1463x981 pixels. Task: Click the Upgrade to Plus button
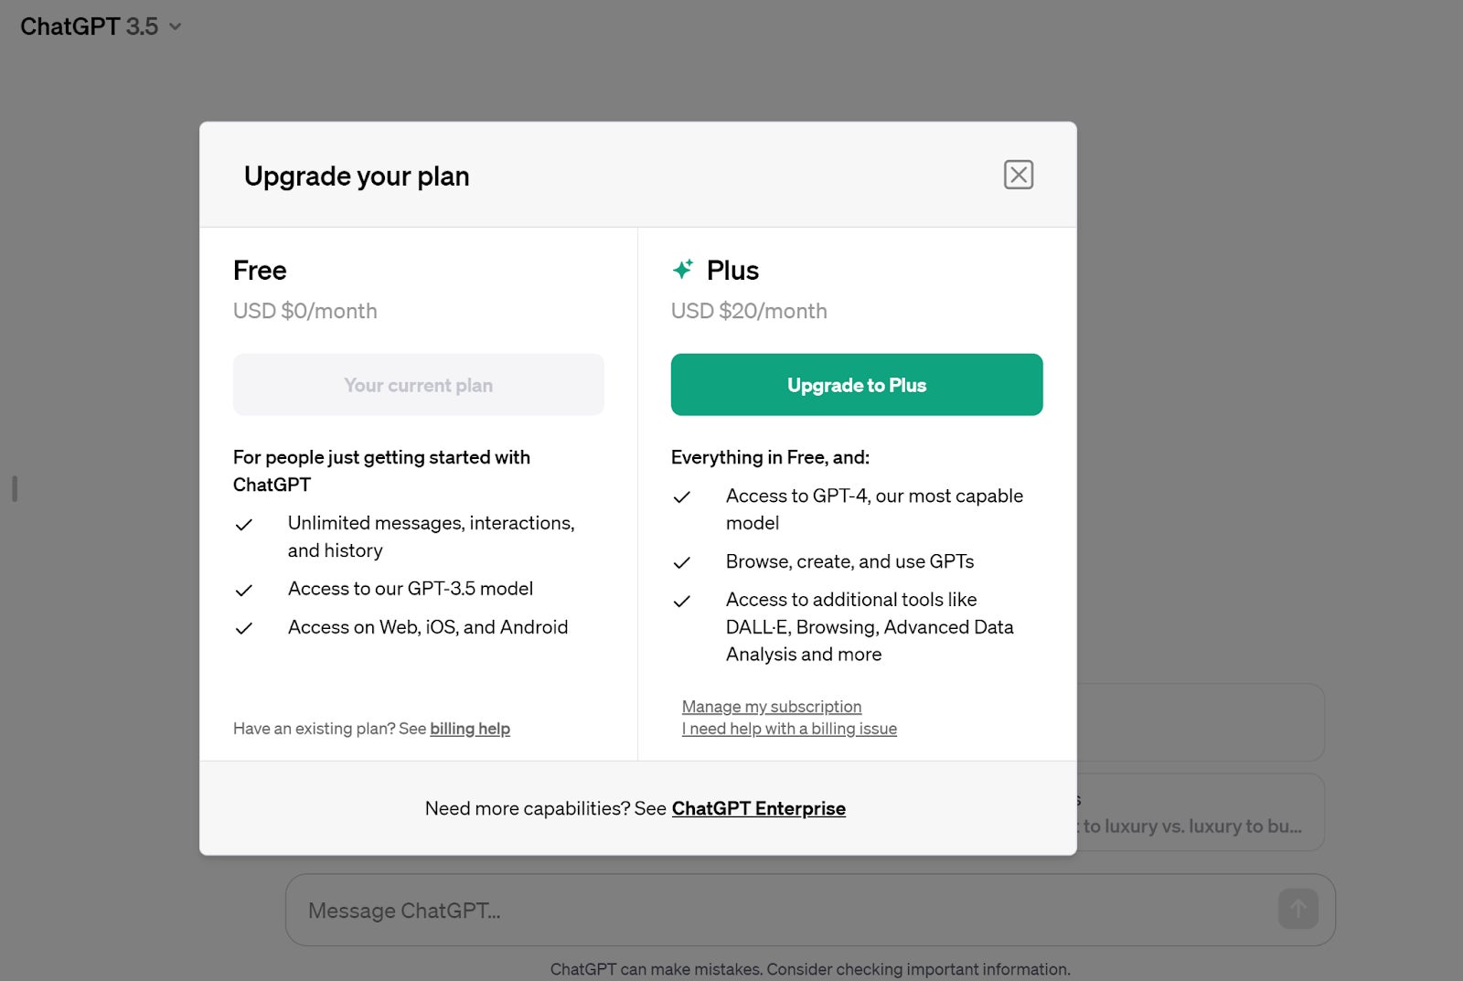[857, 385]
